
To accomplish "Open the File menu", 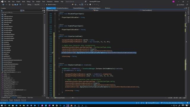I will [x=5, y=1].
